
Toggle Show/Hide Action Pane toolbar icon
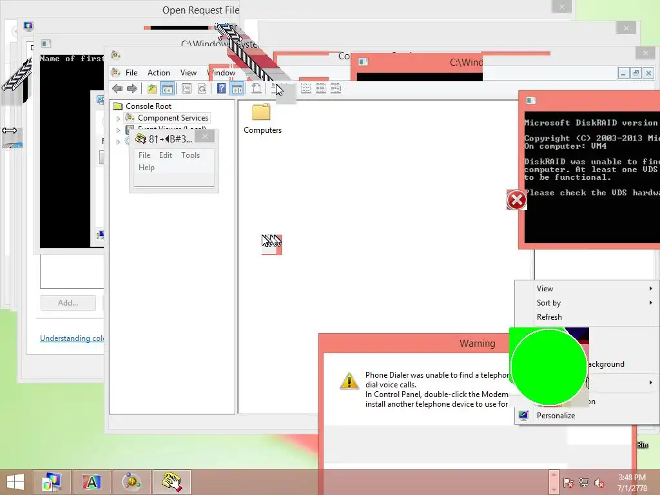point(237,88)
